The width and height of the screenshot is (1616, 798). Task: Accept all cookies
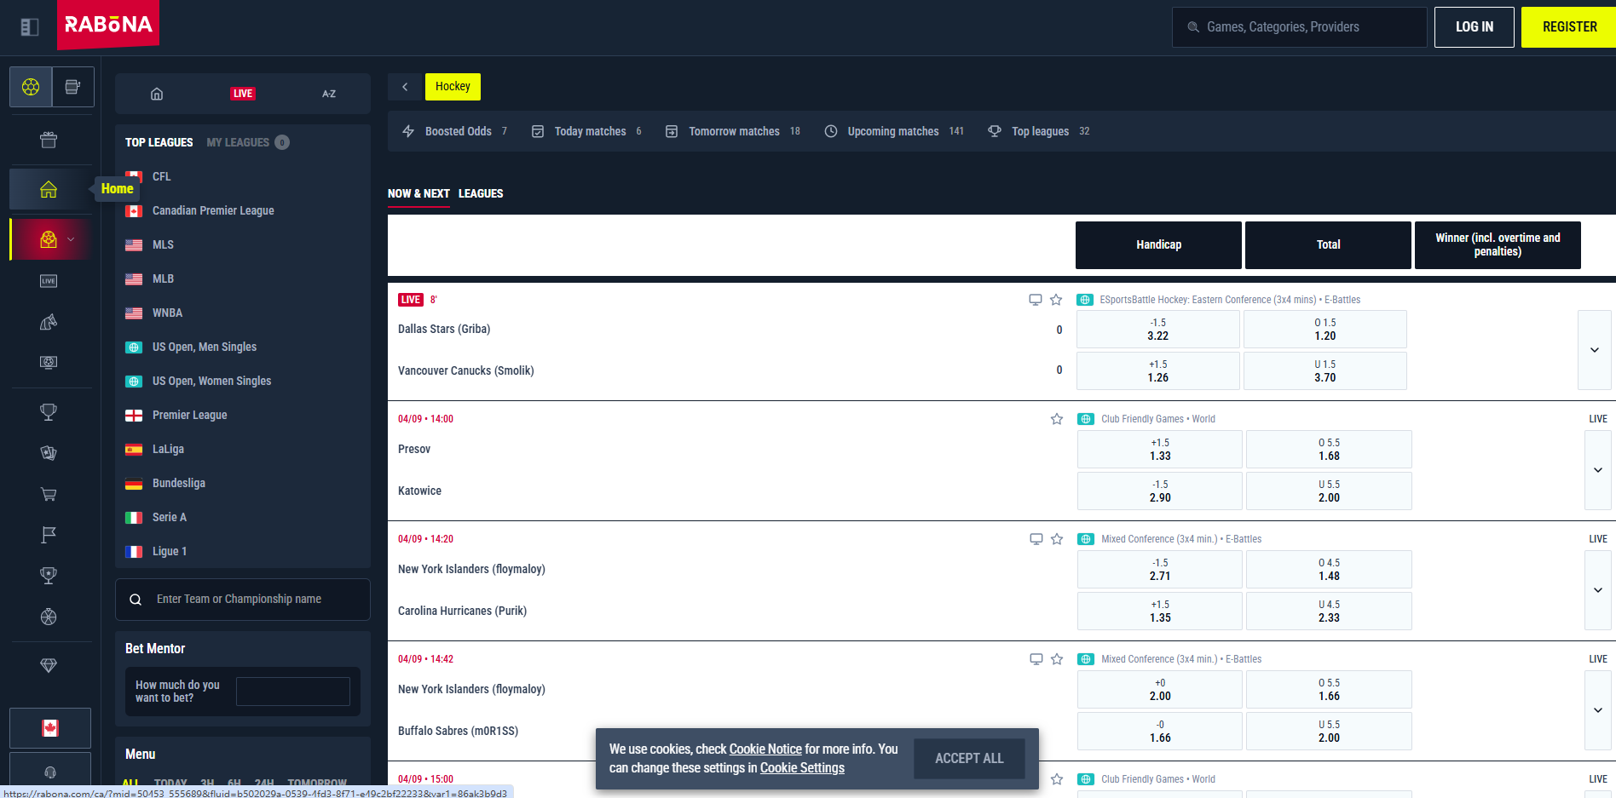point(969,758)
